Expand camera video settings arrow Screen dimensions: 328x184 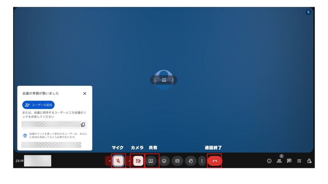pos(129,161)
